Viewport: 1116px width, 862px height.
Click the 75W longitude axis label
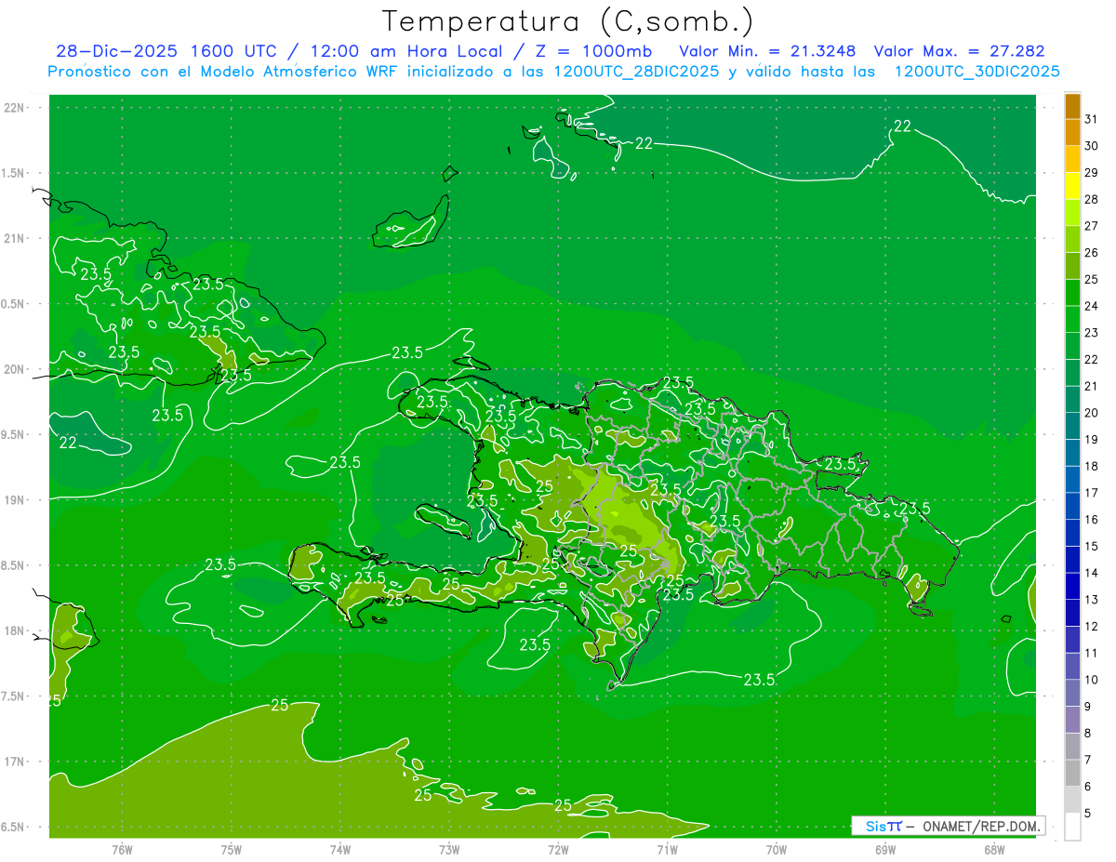point(232,850)
